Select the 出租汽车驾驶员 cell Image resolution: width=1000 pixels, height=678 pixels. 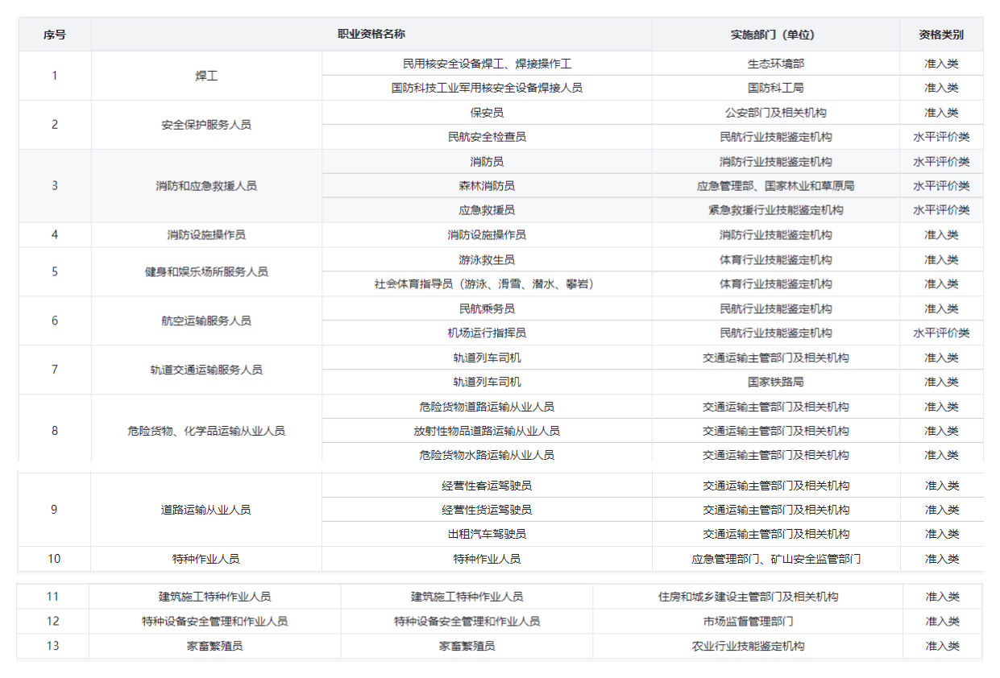[x=487, y=534]
